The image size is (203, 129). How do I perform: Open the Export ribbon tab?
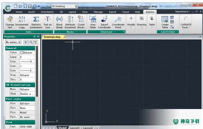click(x=113, y=12)
